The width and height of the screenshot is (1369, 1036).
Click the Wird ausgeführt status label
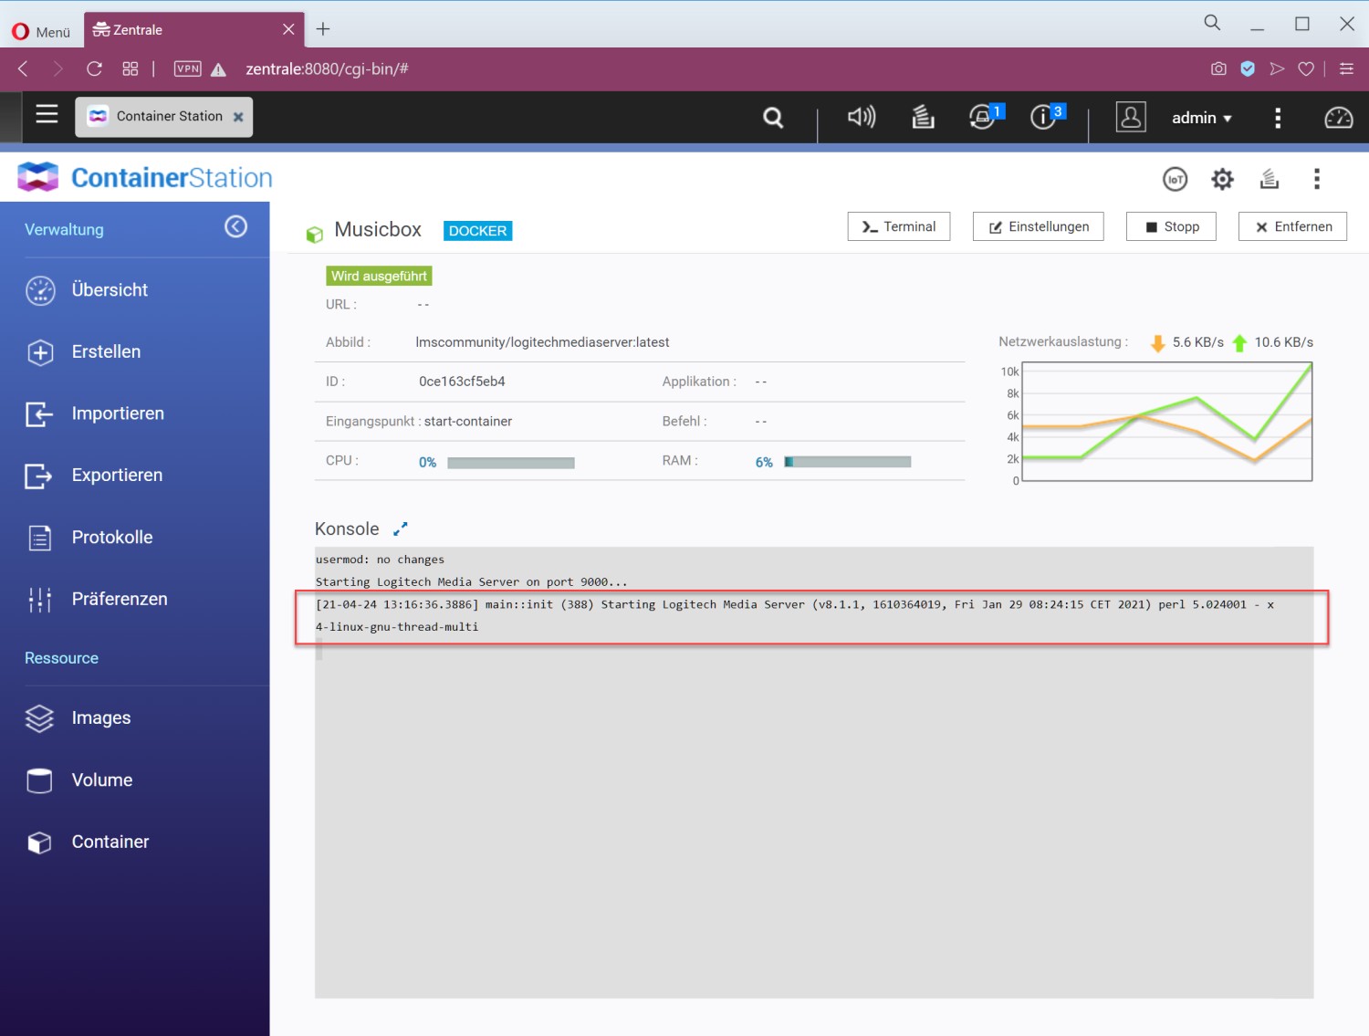379,276
